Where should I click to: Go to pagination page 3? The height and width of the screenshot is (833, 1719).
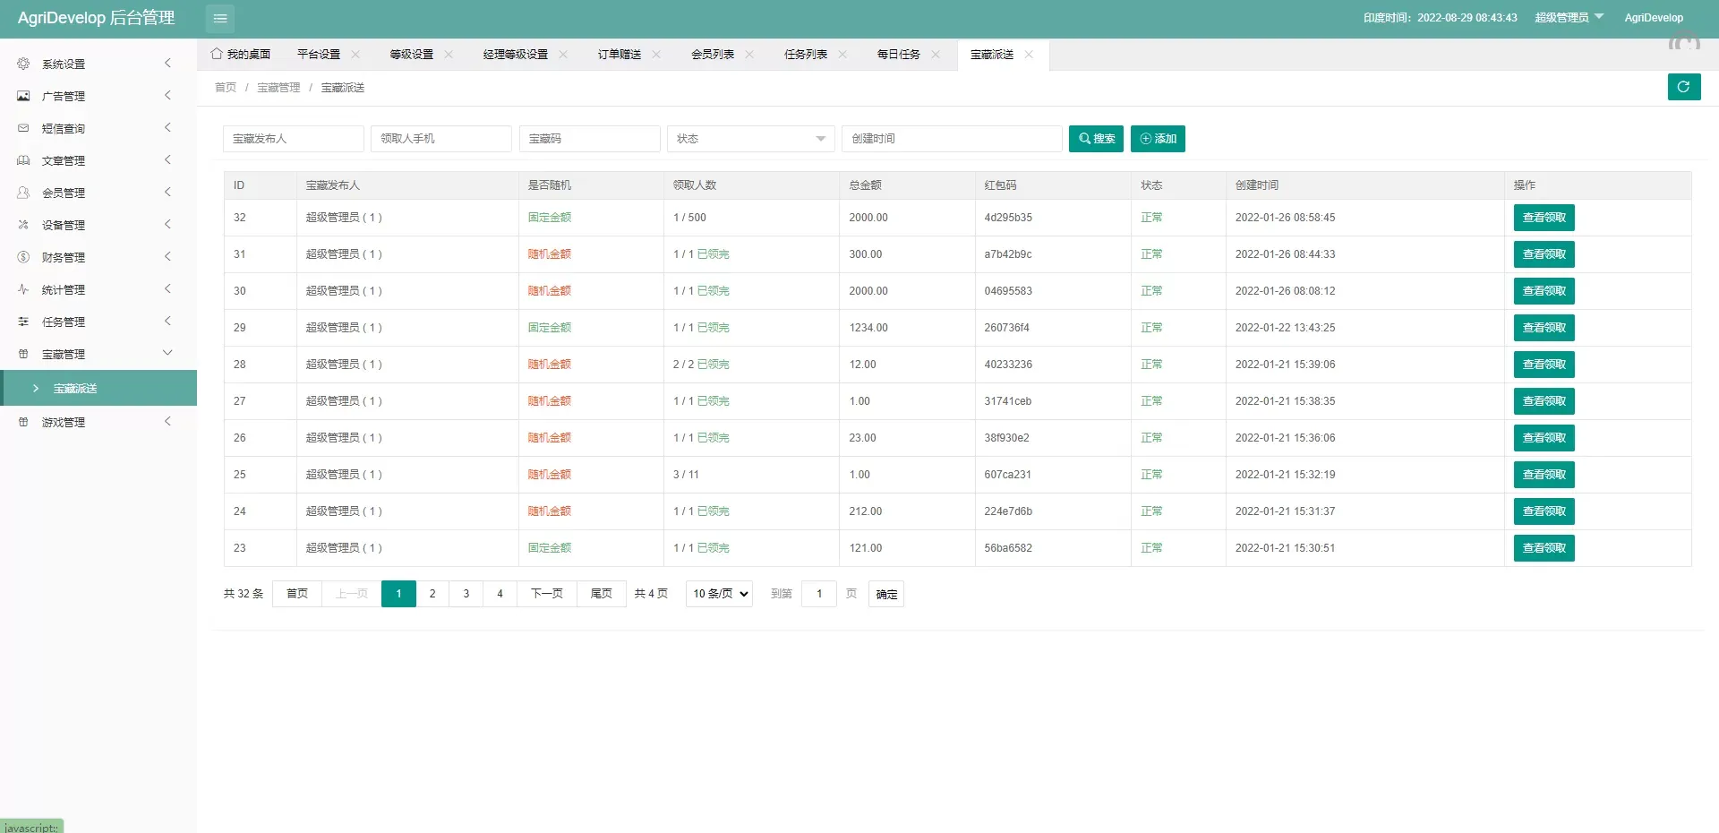[466, 593]
